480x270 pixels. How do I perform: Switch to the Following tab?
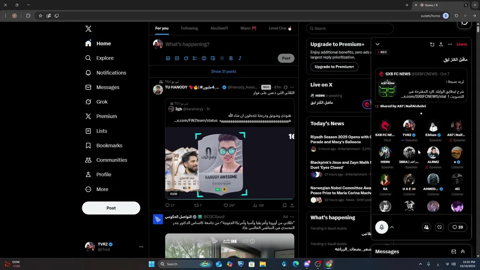[x=189, y=28]
